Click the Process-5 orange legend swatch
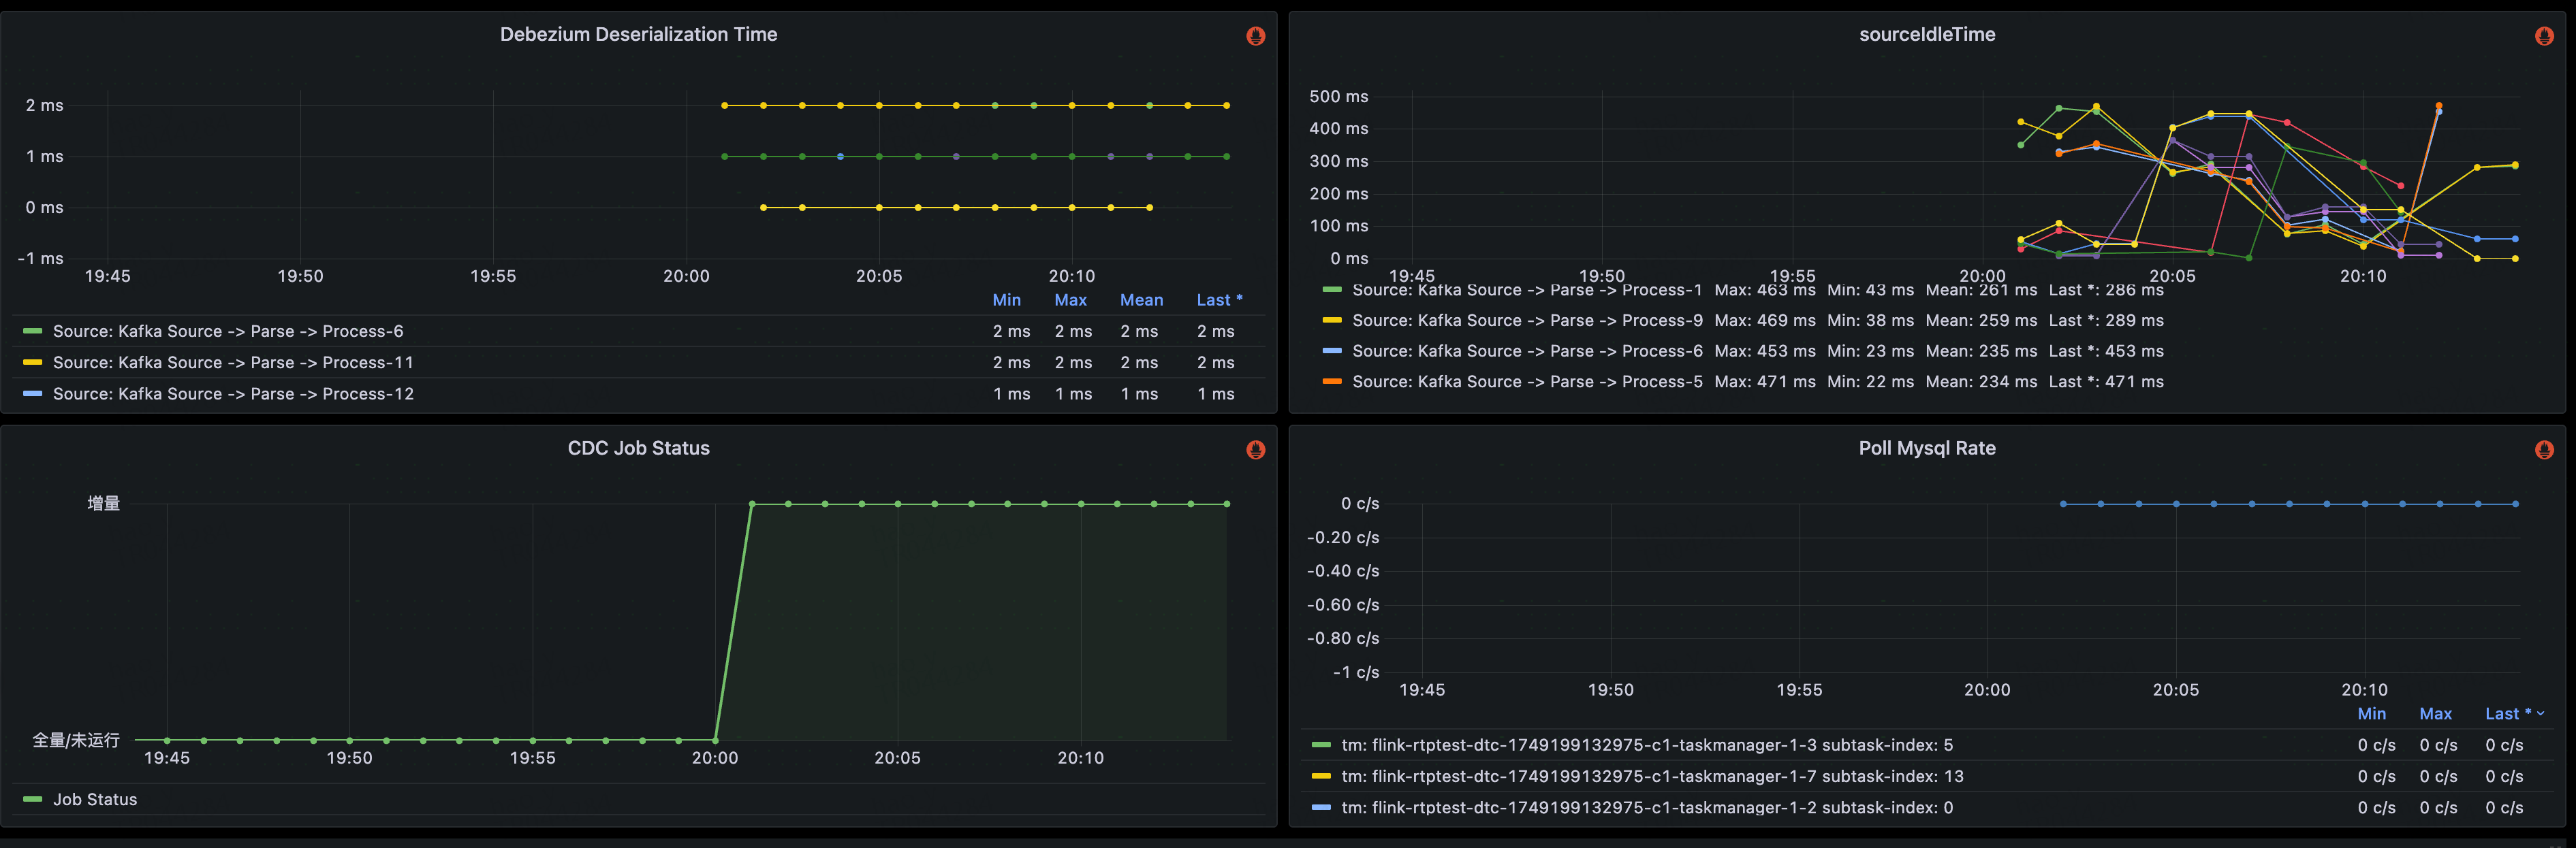Screen dimensions: 2576x848 click(1331, 382)
